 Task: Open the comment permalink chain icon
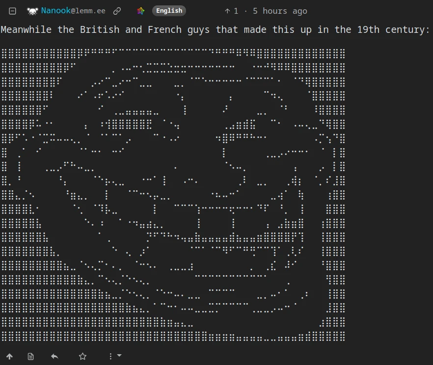coord(117,11)
